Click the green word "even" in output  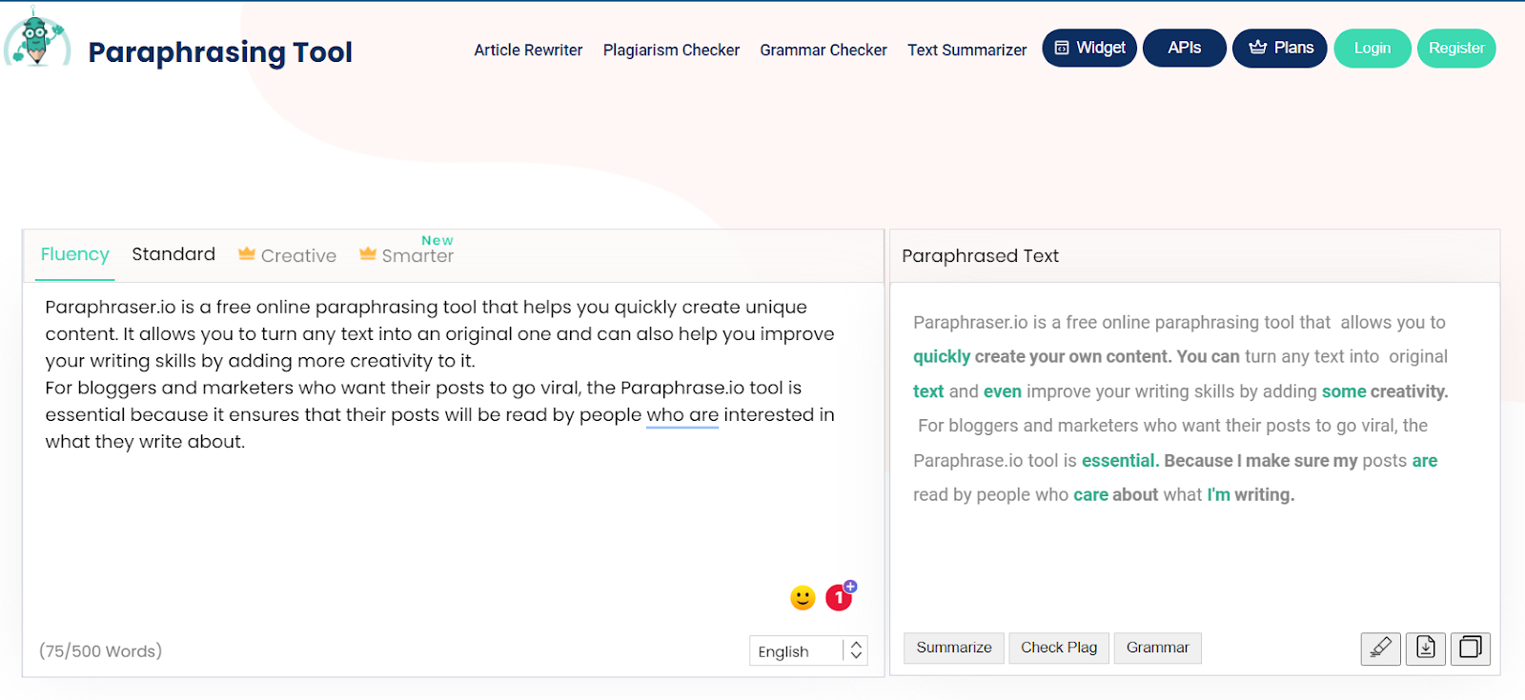(x=1003, y=391)
